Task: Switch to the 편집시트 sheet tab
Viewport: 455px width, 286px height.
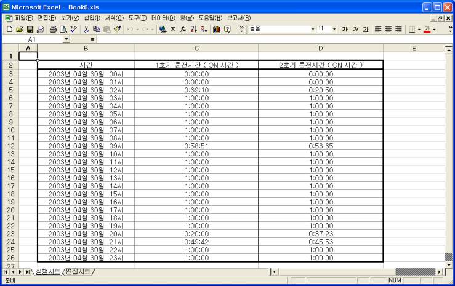Action: [x=77, y=271]
